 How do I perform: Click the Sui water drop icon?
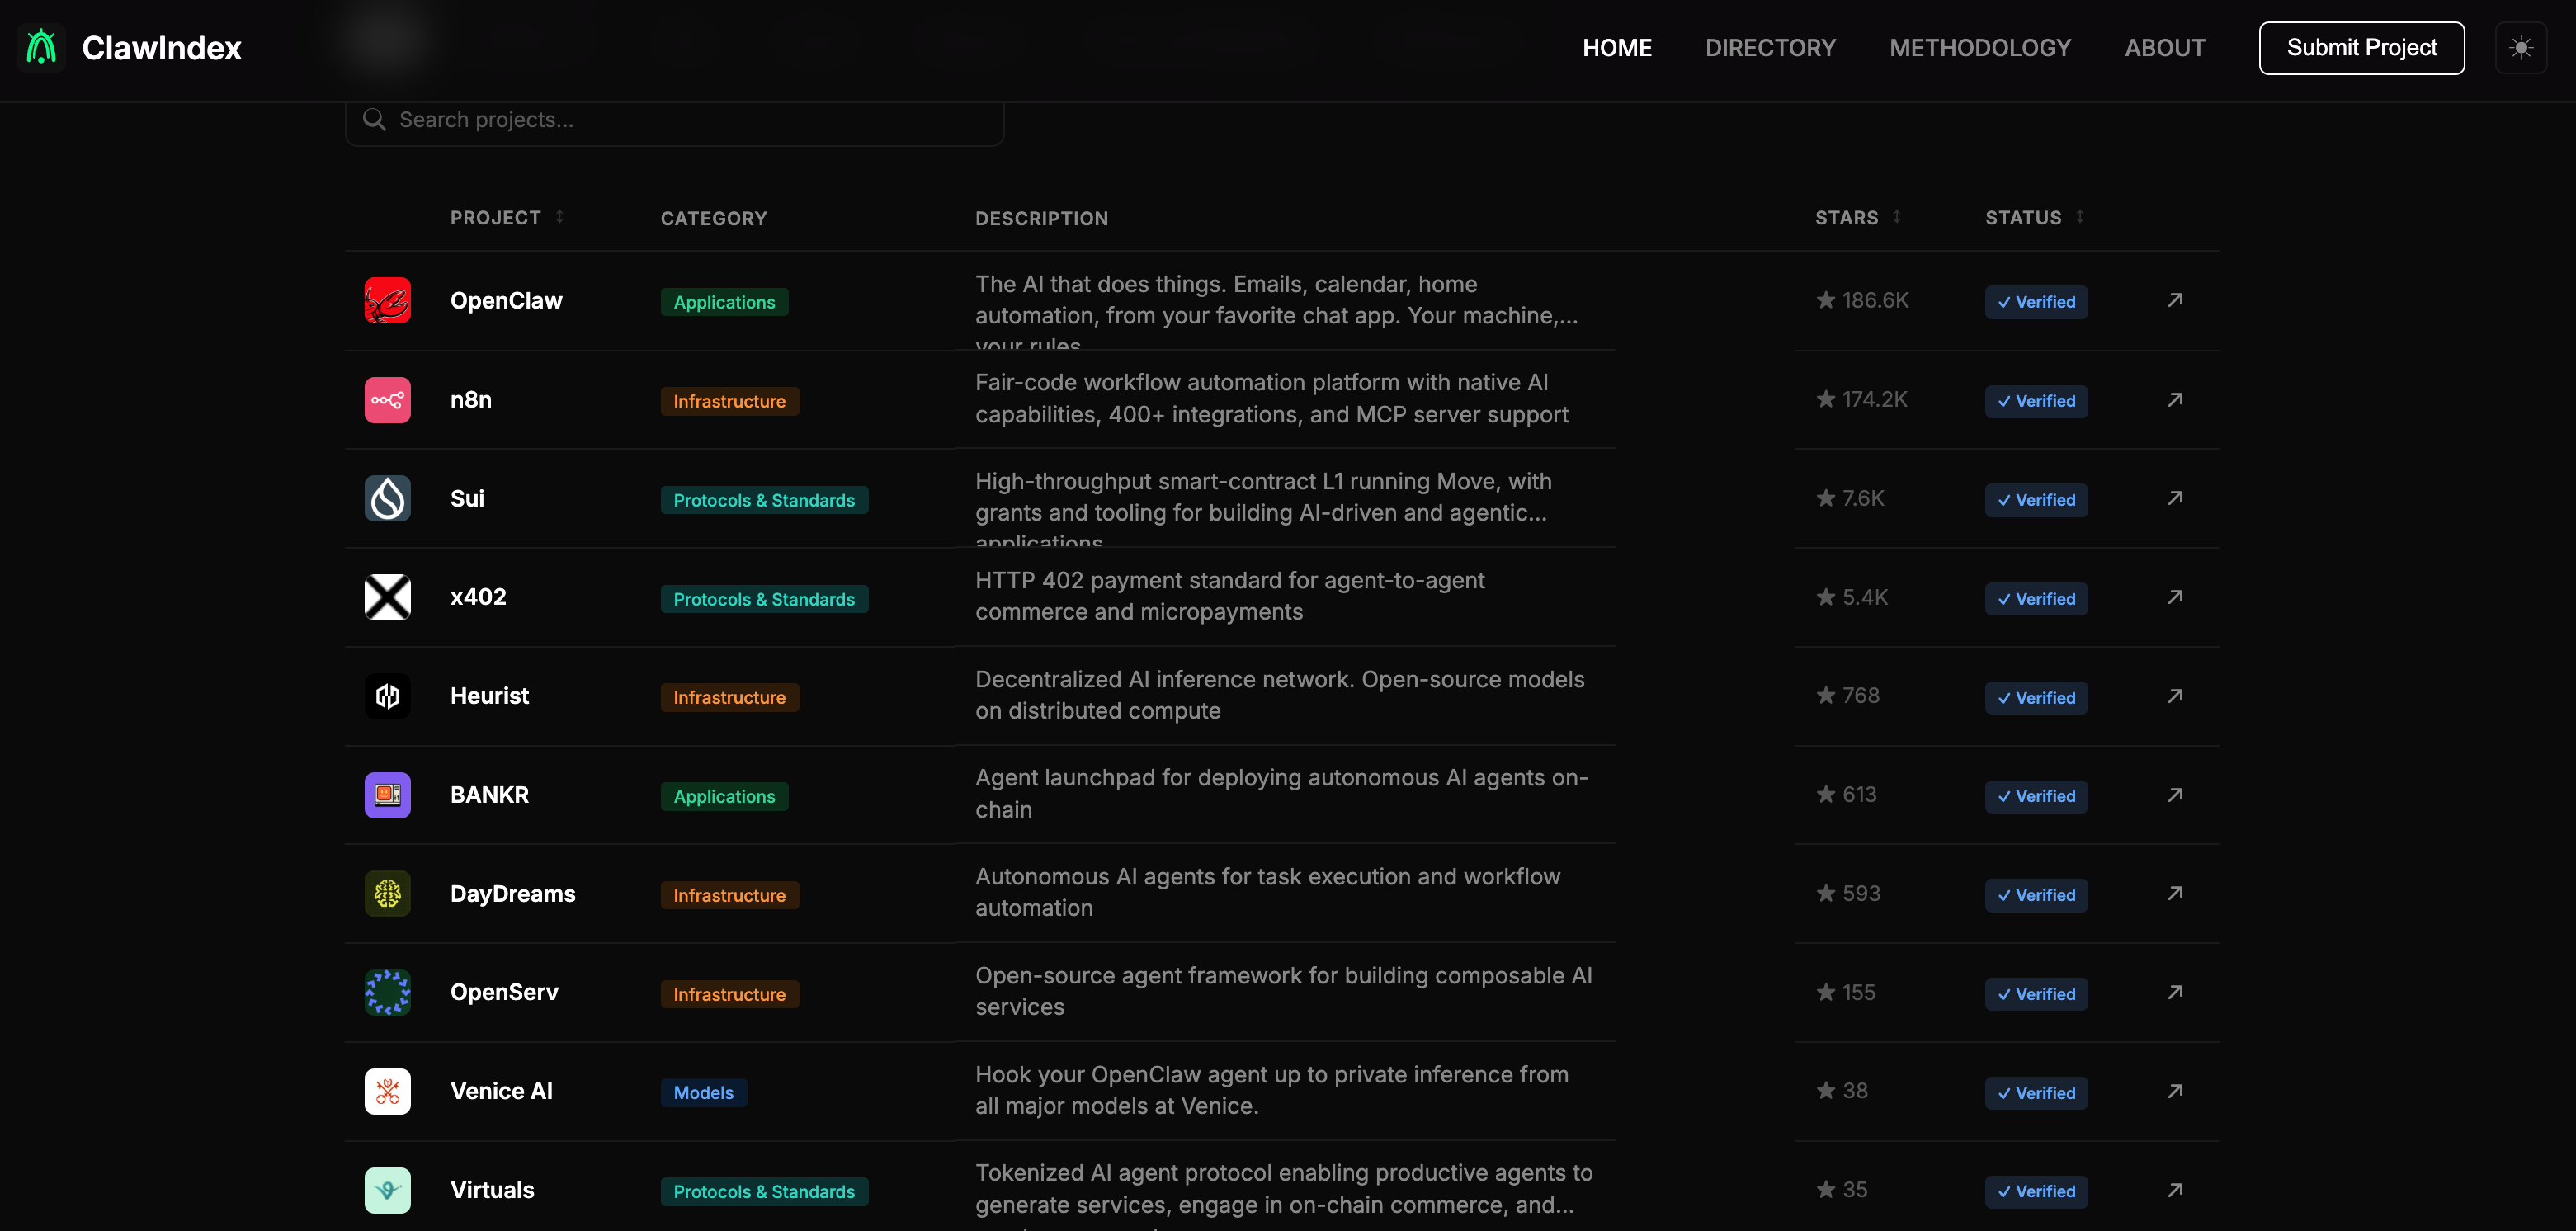tap(387, 498)
